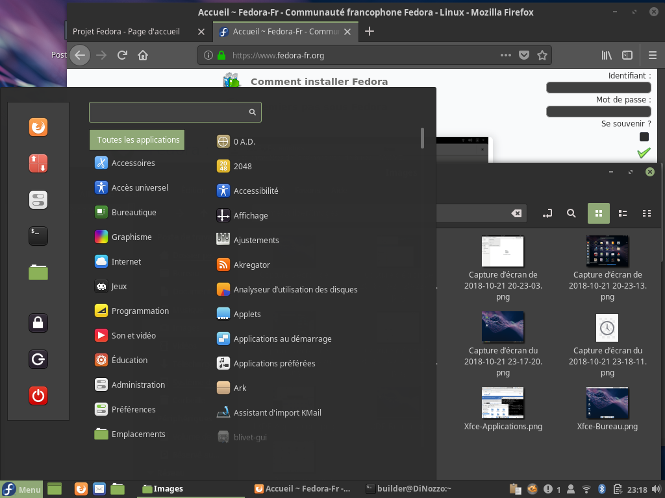665x498 pixels.
Task: Select the Toutes les applications category
Action: (137, 140)
